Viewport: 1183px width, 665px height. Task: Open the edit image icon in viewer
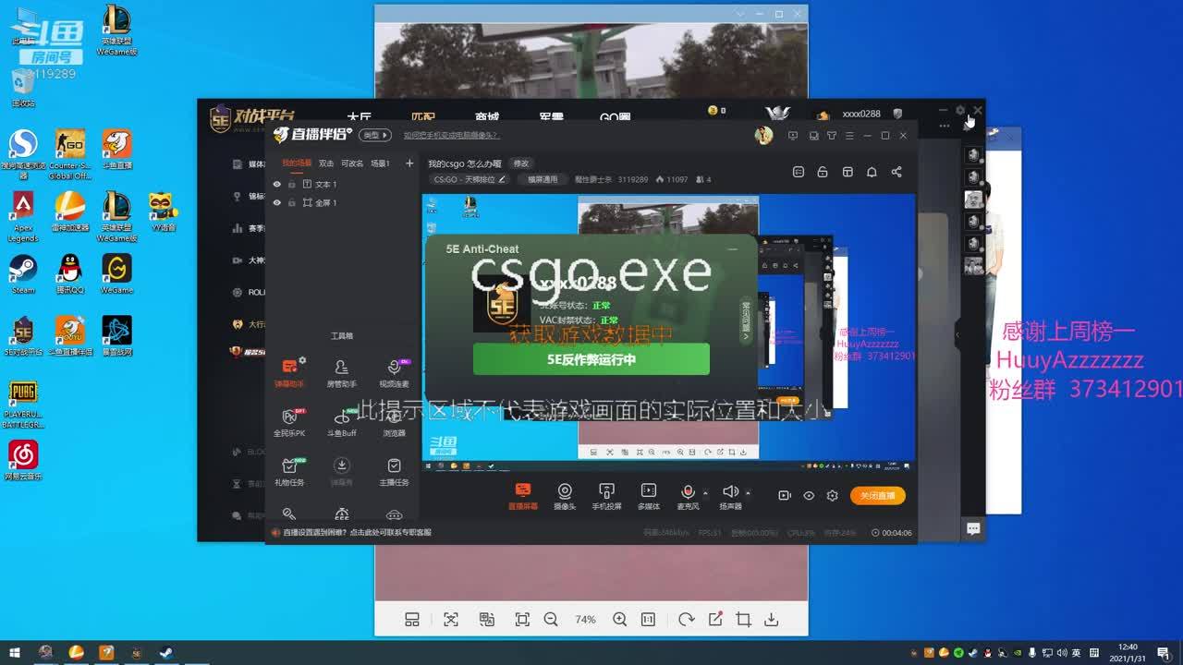[x=714, y=619]
